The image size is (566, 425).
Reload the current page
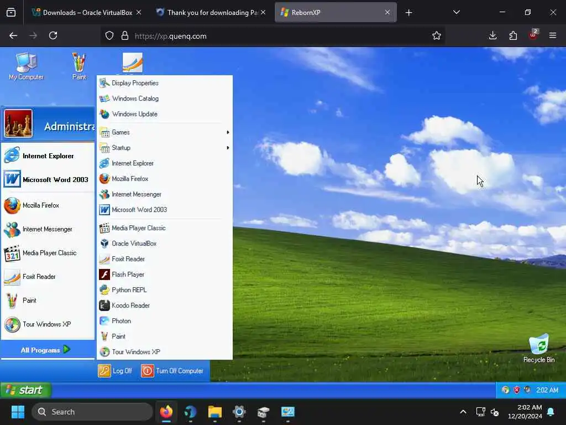point(53,35)
